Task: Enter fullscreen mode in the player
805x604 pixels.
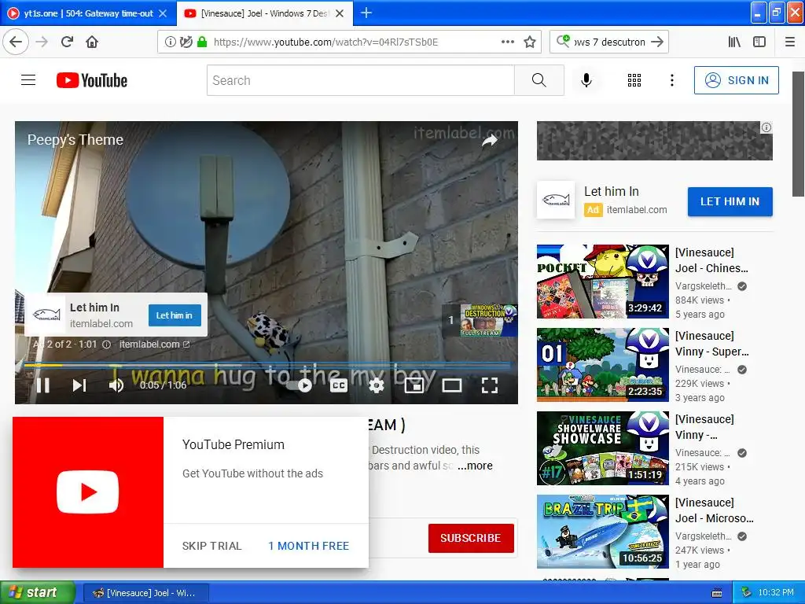Action: (x=490, y=385)
